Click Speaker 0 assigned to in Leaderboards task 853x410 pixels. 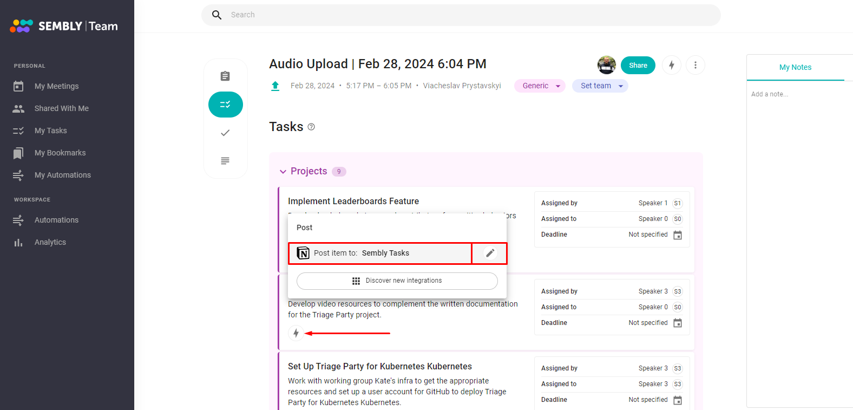[x=660, y=219]
